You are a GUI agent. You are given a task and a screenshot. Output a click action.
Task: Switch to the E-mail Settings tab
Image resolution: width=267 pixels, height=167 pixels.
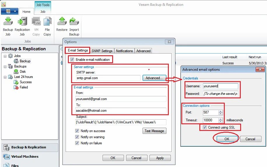(x=78, y=50)
